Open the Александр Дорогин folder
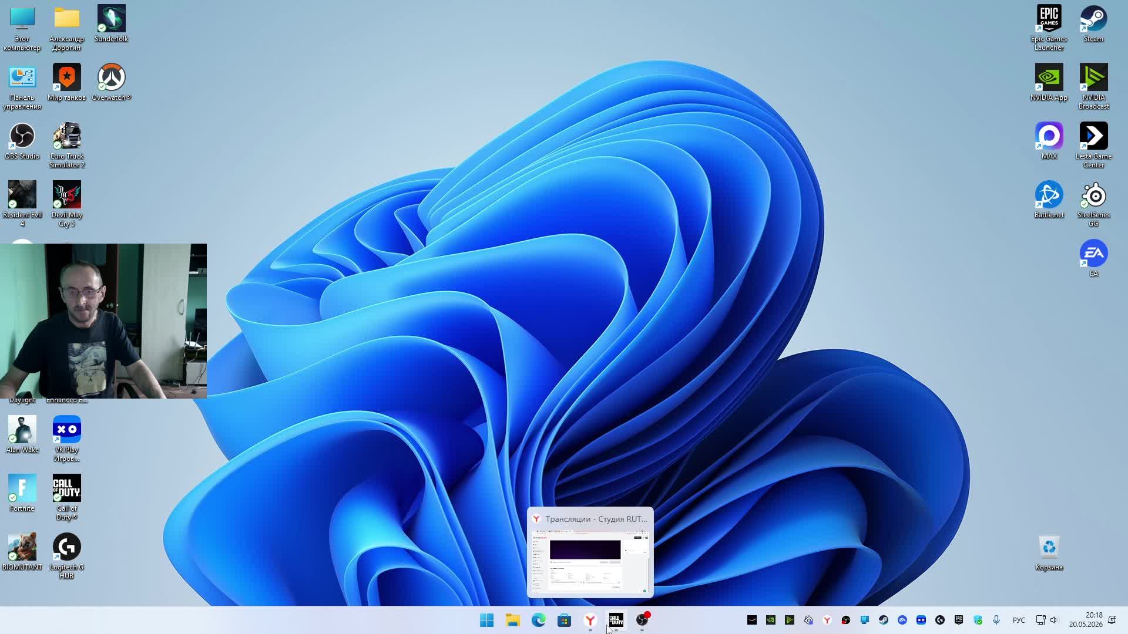This screenshot has width=1128, height=634. click(66, 28)
